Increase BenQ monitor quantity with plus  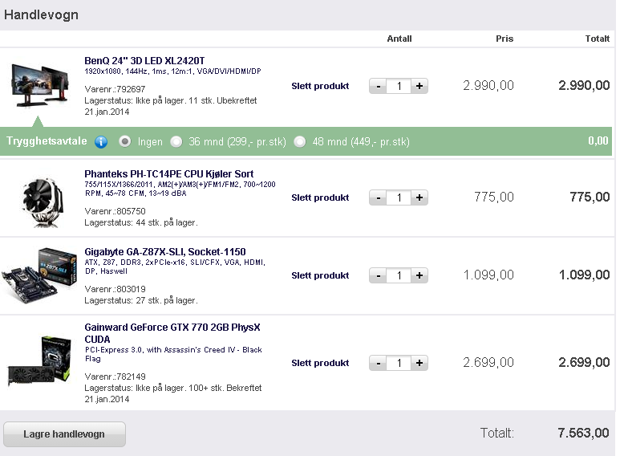pos(419,86)
